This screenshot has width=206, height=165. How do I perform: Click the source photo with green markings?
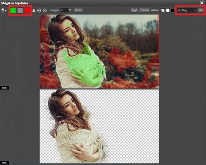point(99,52)
